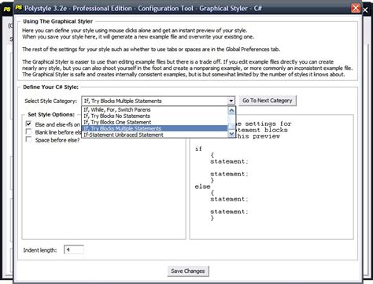373x284 pixels.
Task: Click the dropdown list scroll down arrow
Action: 231,134
